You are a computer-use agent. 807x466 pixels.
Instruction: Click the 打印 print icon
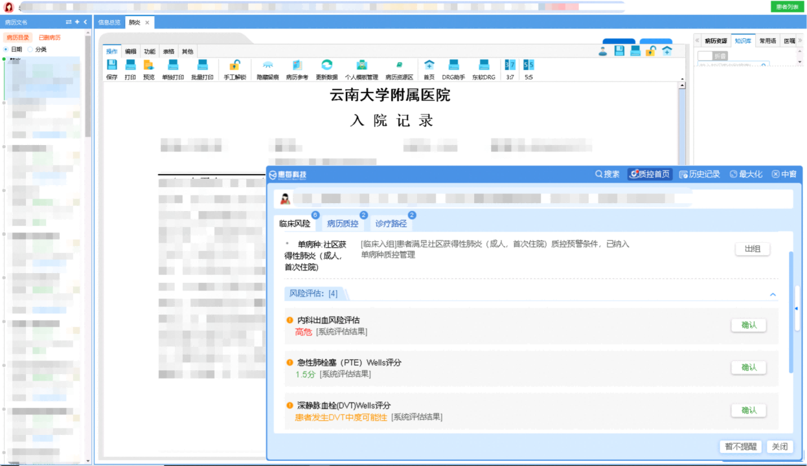pos(130,65)
